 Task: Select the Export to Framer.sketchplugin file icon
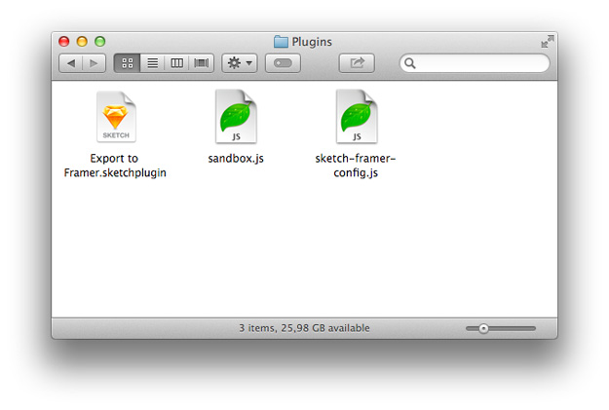[116, 117]
